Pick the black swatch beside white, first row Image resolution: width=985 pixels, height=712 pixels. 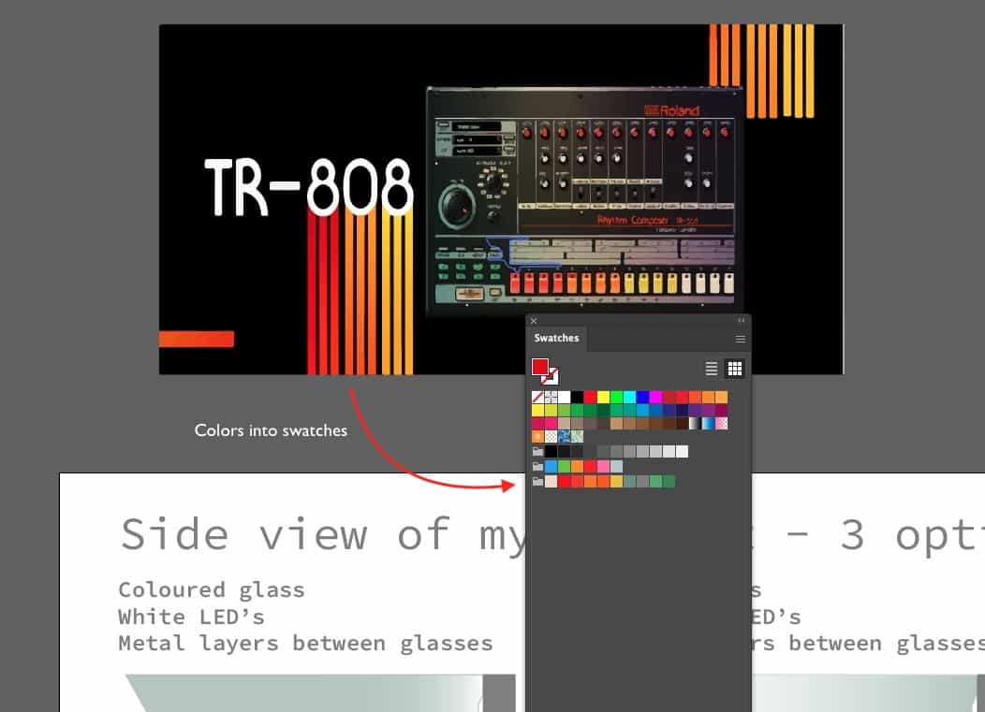[x=578, y=397]
